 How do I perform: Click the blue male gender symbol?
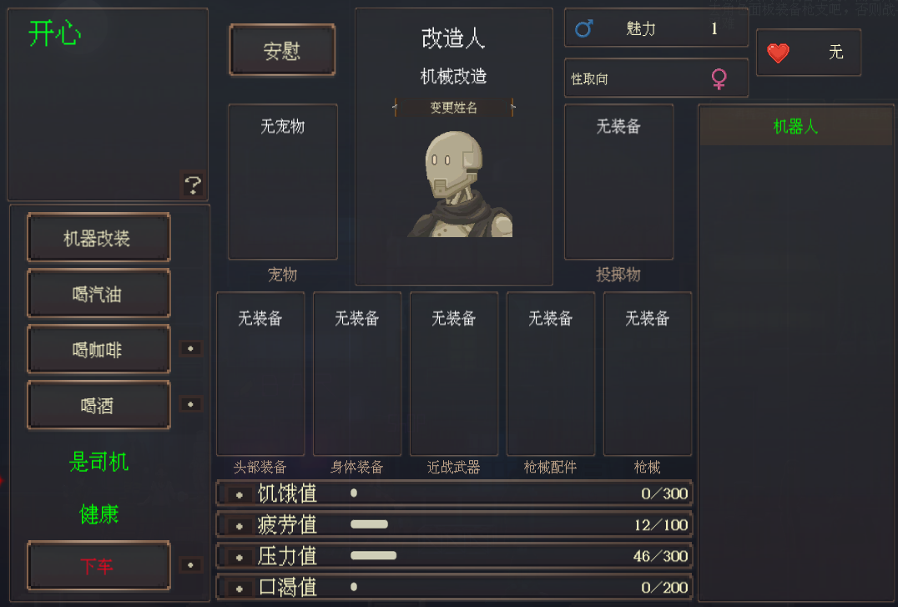coord(583,28)
